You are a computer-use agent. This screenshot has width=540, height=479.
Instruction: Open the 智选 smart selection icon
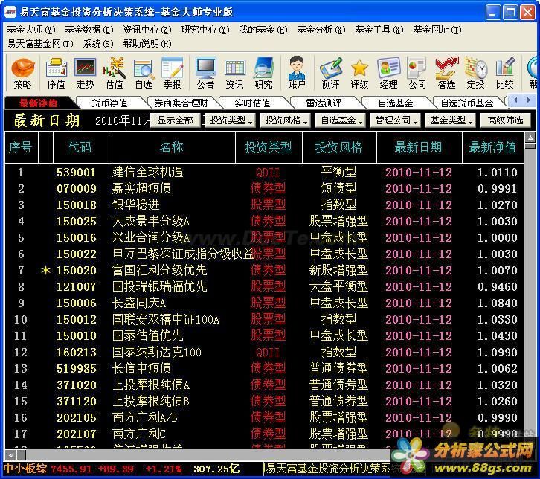447,72
